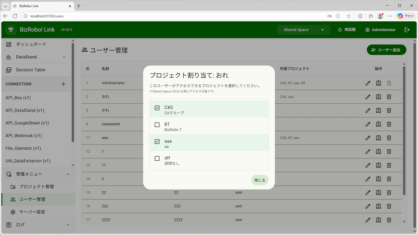Click the logout icon in header

407,30
